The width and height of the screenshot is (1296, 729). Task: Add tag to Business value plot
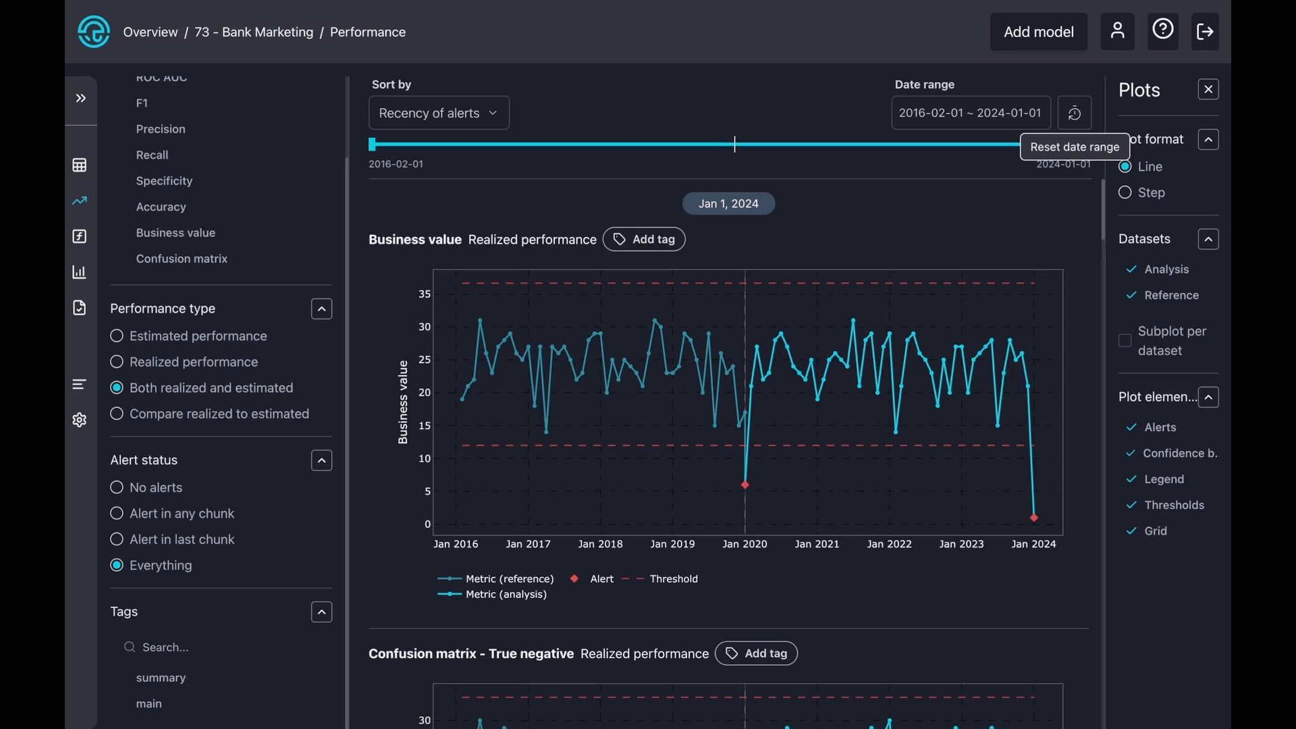click(643, 240)
